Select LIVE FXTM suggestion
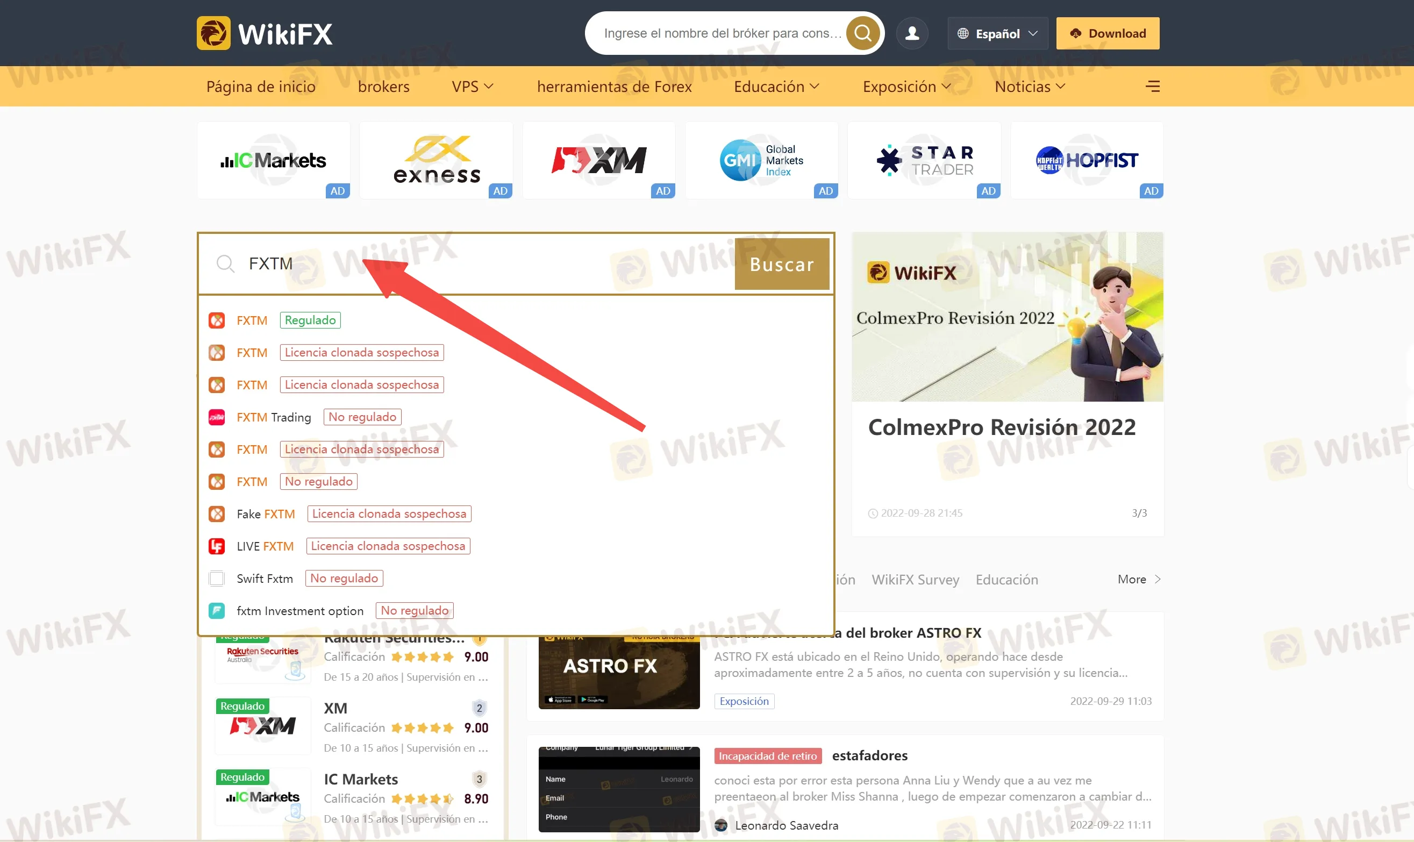The image size is (1414, 842). tap(516, 546)
